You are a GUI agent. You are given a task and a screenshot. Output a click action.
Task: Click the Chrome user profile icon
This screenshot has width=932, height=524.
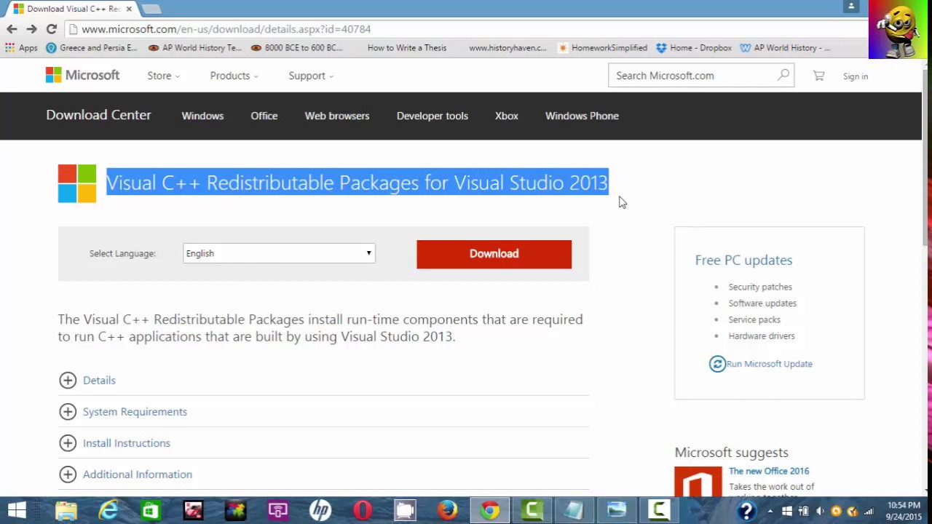pos(851,7)
